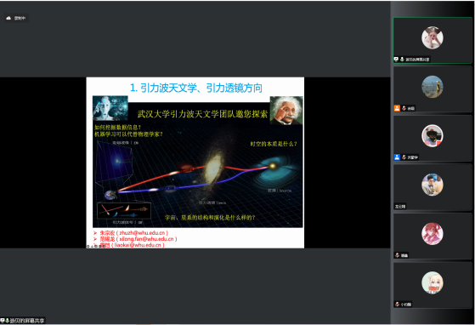Select the pig avatar participant thumbnail
Image resolution: width=475 pixels, height=325 pixels.
click(433, 38)
